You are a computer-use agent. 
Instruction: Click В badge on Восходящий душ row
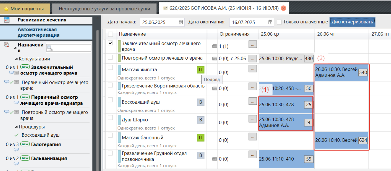[200, 102]
